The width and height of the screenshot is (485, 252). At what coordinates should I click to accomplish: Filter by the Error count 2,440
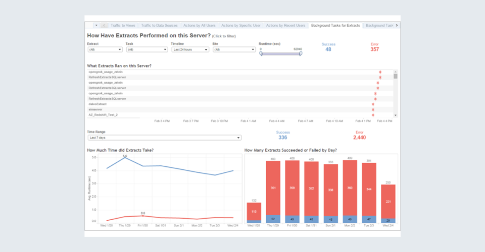360,138
